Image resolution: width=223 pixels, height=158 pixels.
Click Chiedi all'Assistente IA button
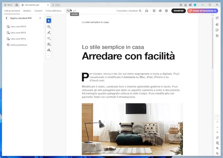(203, 11)
